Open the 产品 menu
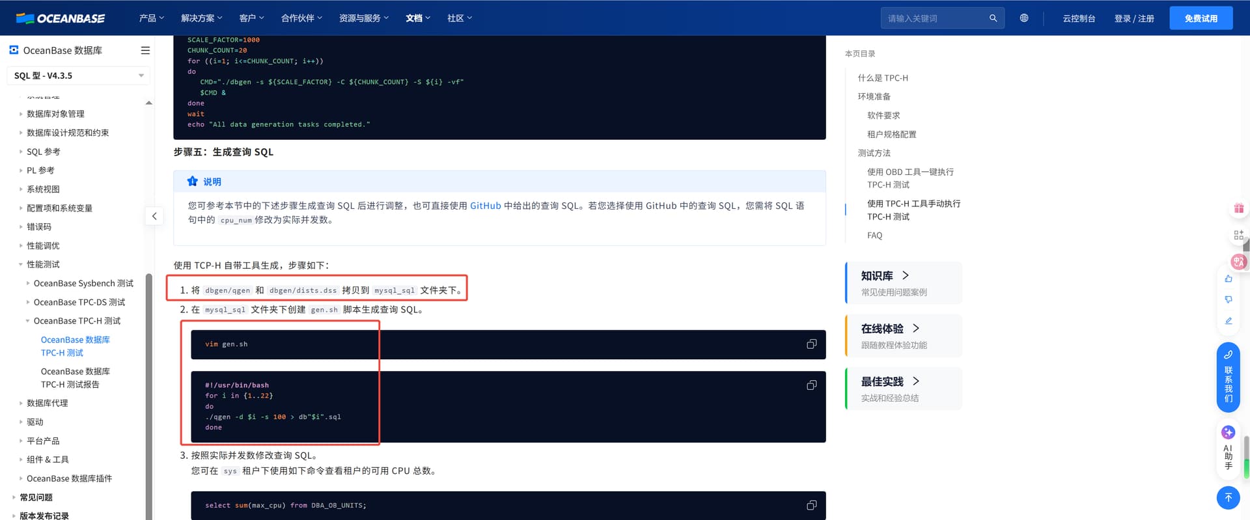This screenshot has height=520, width=1250. tap(152, 18)
